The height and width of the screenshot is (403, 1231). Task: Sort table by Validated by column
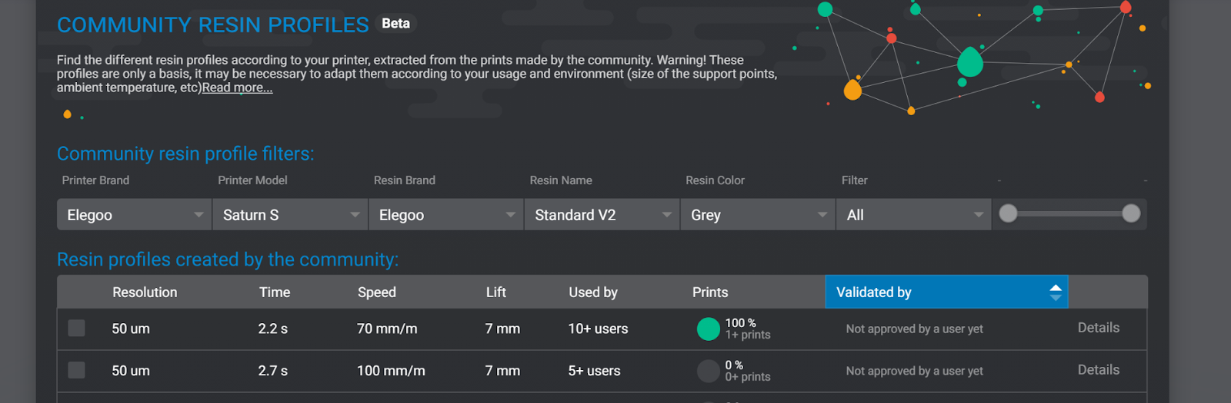coord(946,292)
